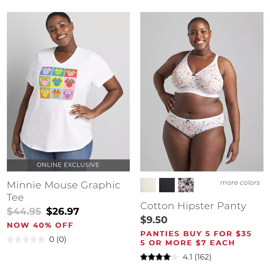This screenshot has width=270, height=270.
Task: Select the cream white color swatch
Action: (148, 185)
